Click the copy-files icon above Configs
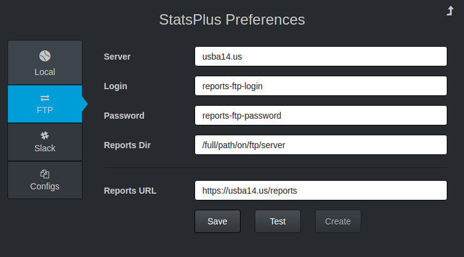The image size is (464, 257). 44,174
